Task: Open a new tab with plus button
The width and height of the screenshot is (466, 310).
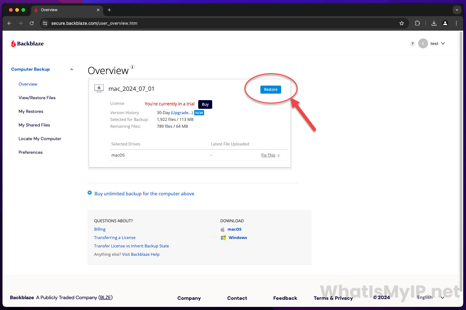Action: 109,10
